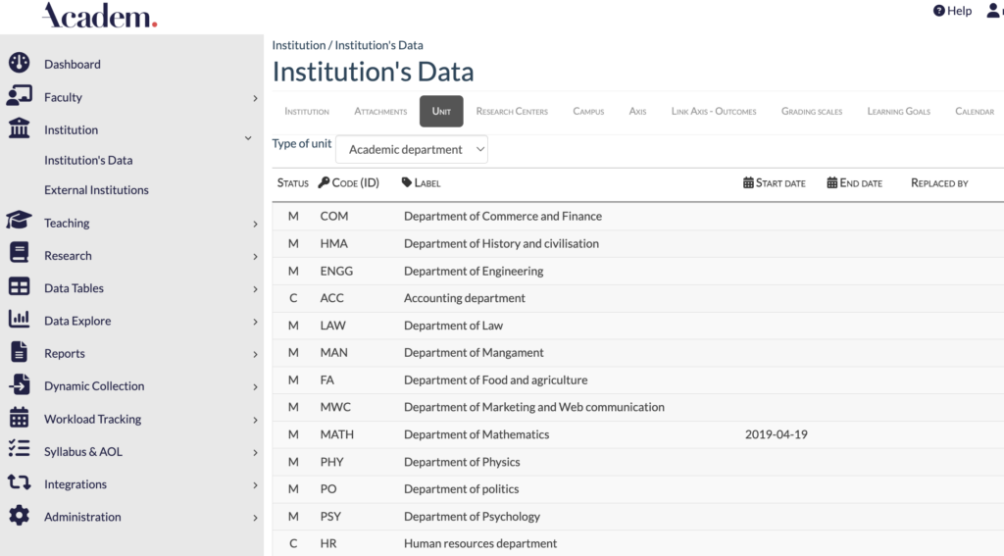Switch to the Grading Scales tab

(x=811, y=112)
